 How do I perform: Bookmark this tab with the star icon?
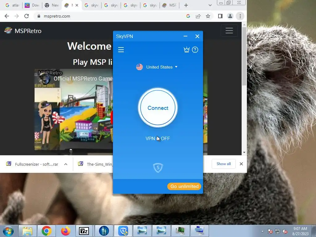[x=208, y=16]
